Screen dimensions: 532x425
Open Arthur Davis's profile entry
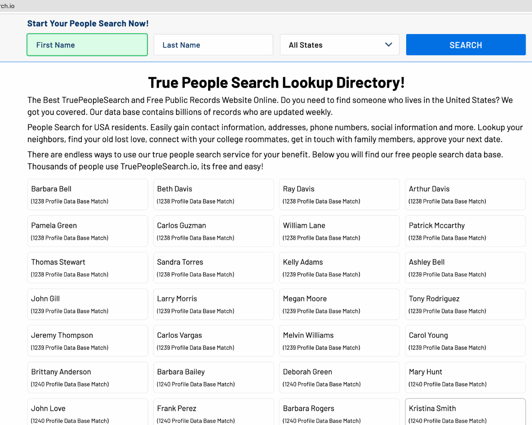tap(465, 194)
